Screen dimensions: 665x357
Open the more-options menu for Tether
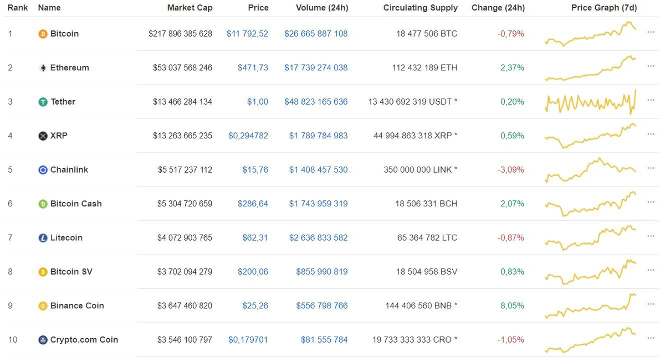(651, 100)
